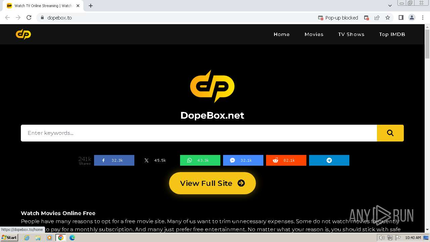Screen dimensions: 430x242
Task: Open a new browser tab
Action: coord(91,6)
